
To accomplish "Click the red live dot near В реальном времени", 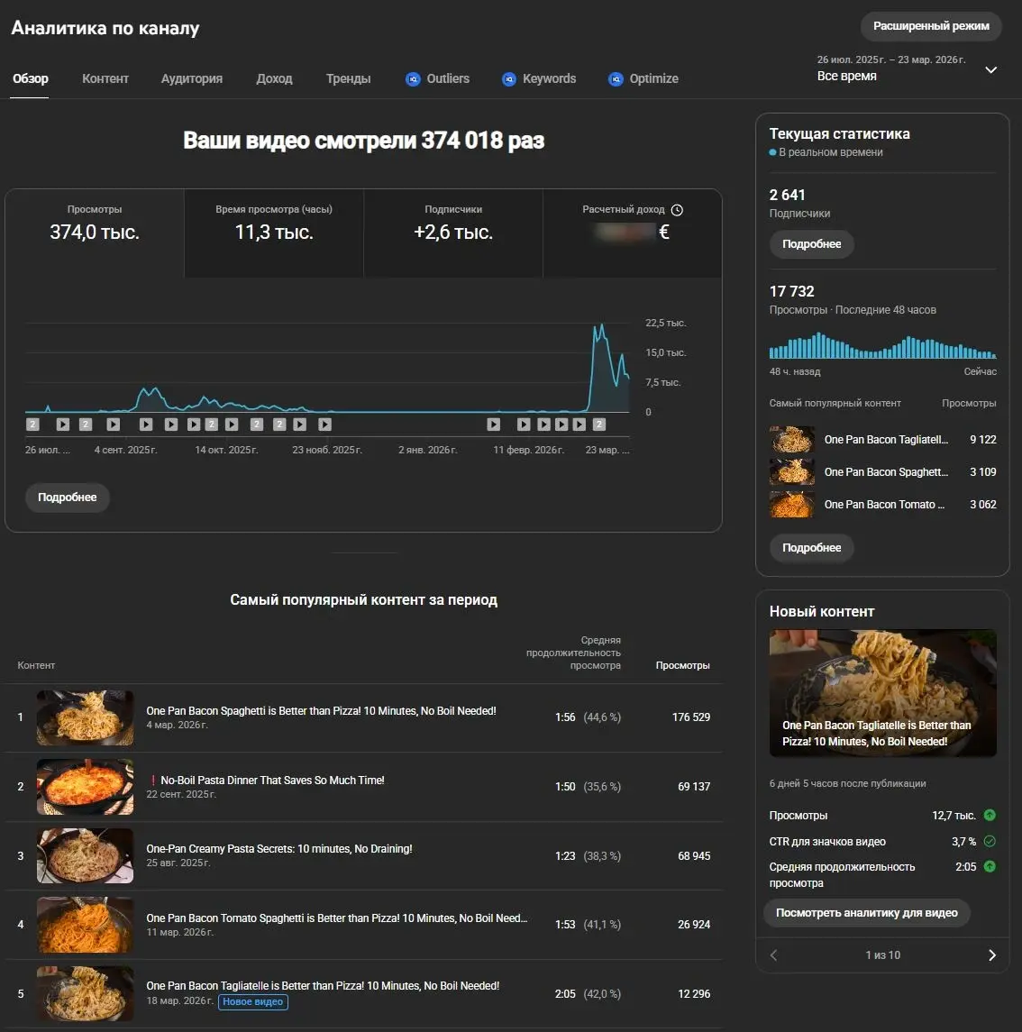I will coord(773,152).
